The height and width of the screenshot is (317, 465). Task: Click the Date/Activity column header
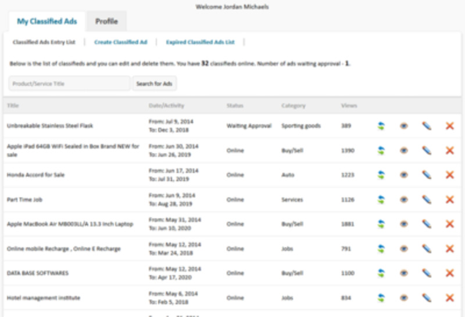coord(166,106)
